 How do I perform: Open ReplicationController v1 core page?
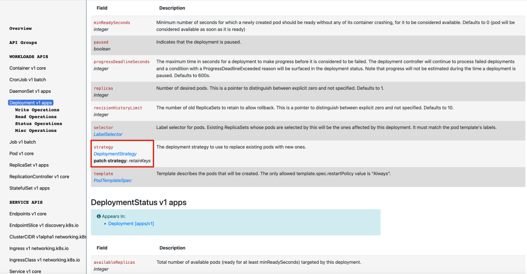pos(40,177)
